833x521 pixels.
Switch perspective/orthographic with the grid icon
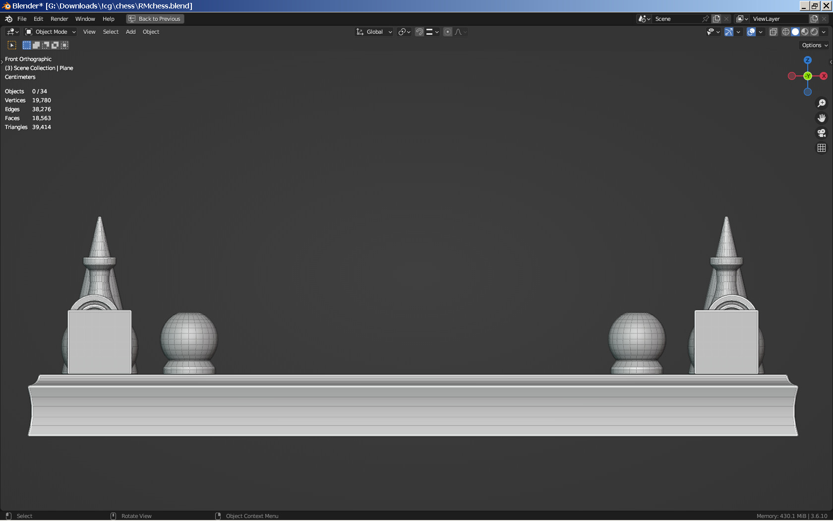click(822, 148)
